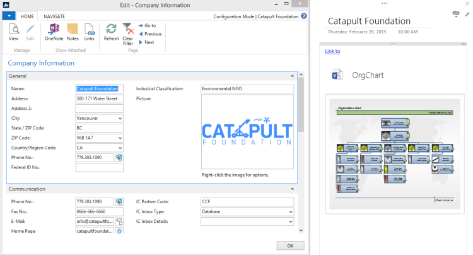Click the OrgChart file name text

coord(368,75)
